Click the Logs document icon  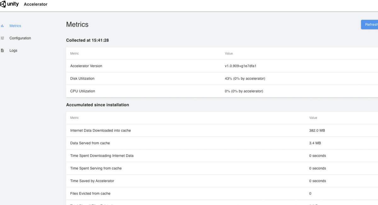pyautogui.click(x=3, y=50)
